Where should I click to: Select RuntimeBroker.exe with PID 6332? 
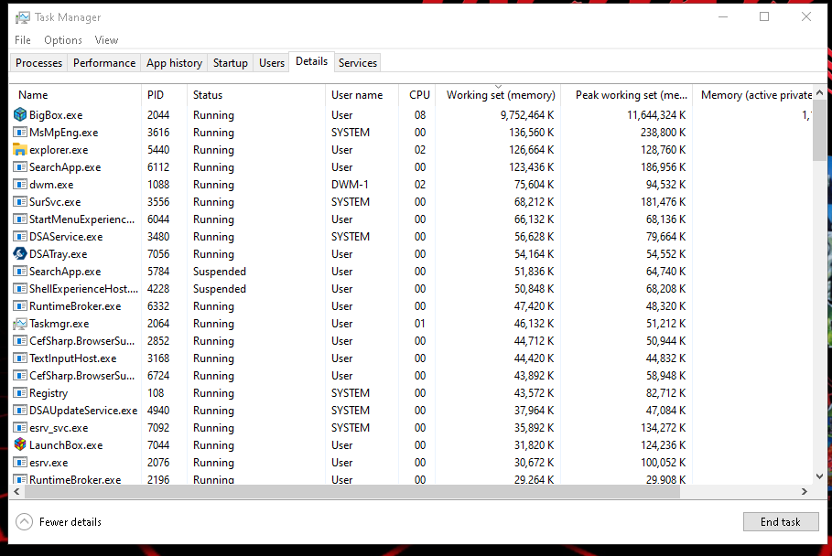click(75, 306)
